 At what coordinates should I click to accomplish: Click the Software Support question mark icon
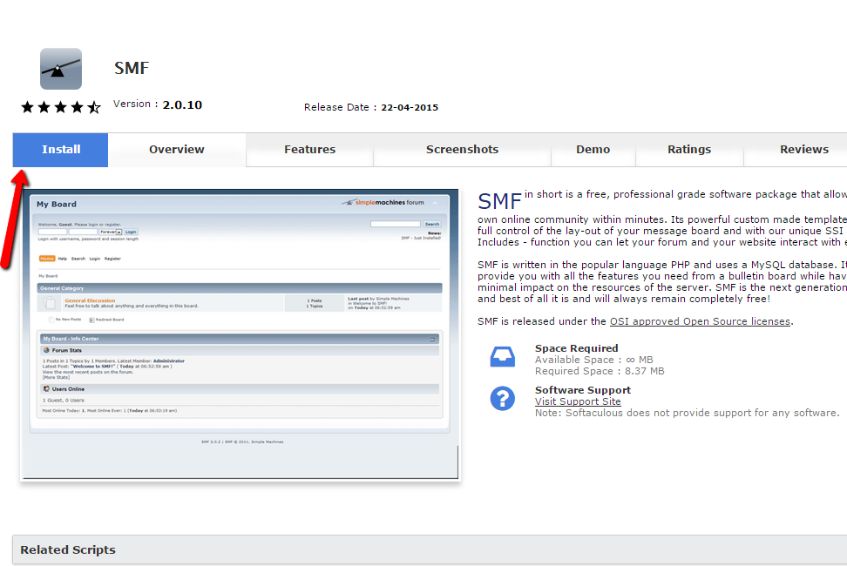[502, 400]
